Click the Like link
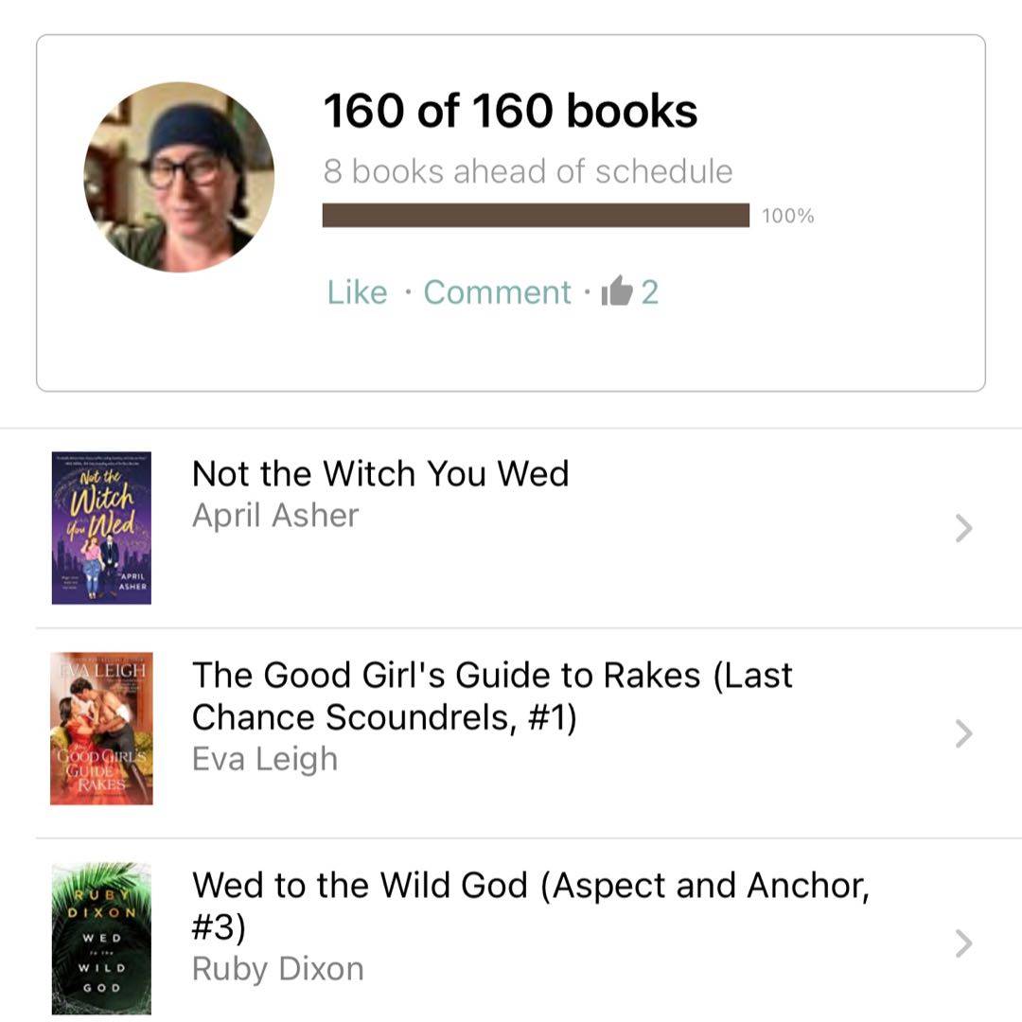 click(357, 292)
